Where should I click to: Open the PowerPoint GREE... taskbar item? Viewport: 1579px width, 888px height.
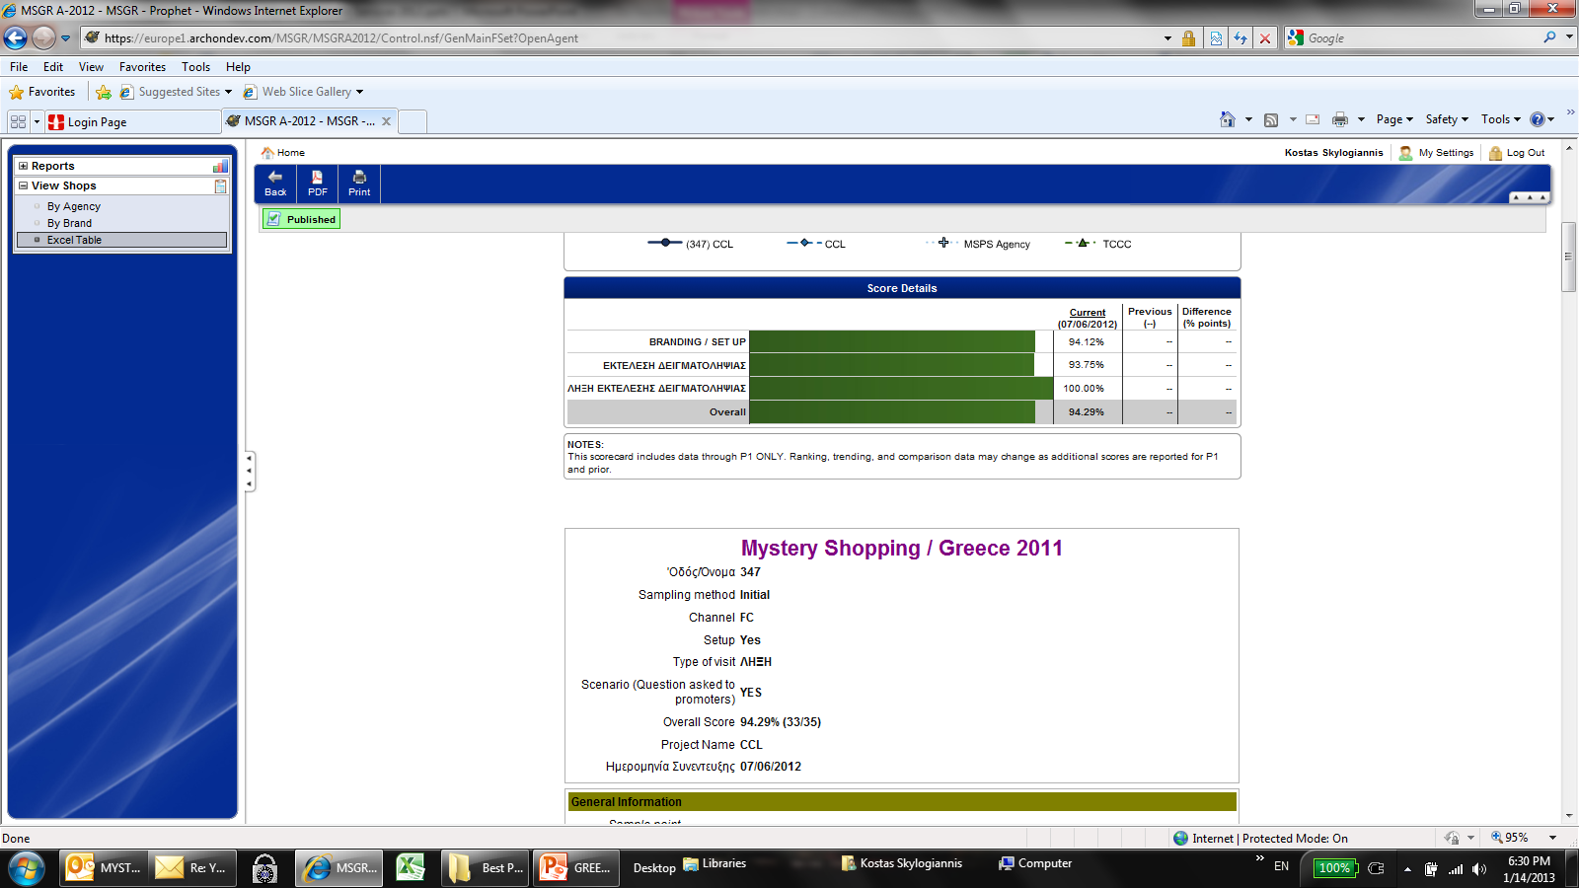(x=577, y=867)
